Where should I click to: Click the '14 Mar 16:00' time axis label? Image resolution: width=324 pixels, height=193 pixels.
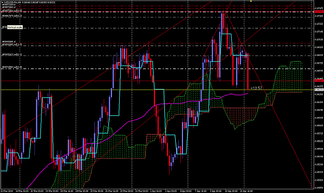point(22,191)
